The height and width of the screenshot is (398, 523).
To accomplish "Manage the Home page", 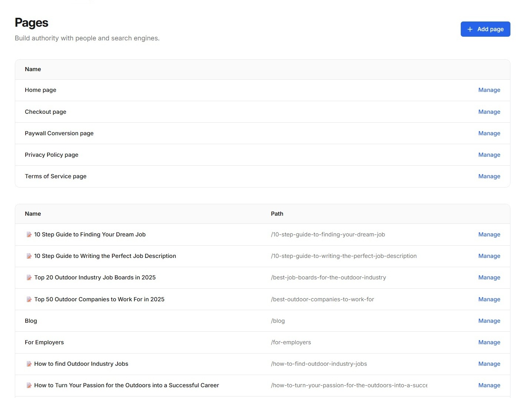I will coord(489,90).
